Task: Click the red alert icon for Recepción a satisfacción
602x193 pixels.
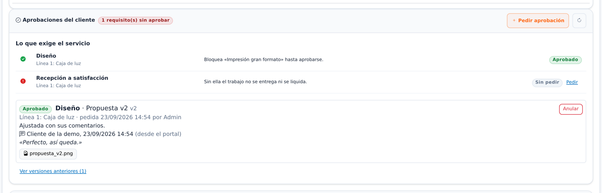Action: 23,81
